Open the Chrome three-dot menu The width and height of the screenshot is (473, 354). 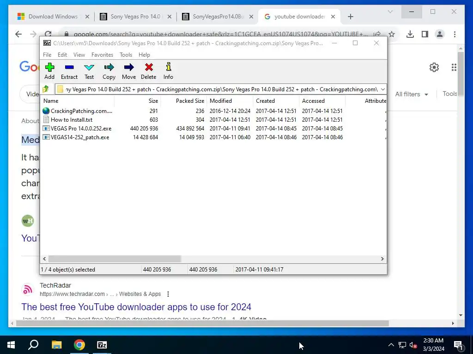(455, 34)
